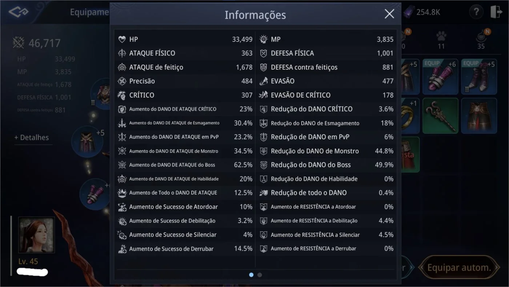Switch to second stats page dot
This screenshot has height=287, width=509.
tap(260, 275)
